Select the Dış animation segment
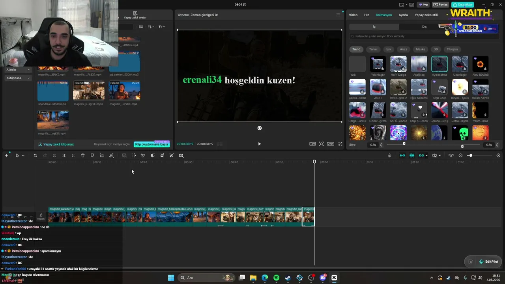Screen dimensions: 505x284 click(424, 27)
